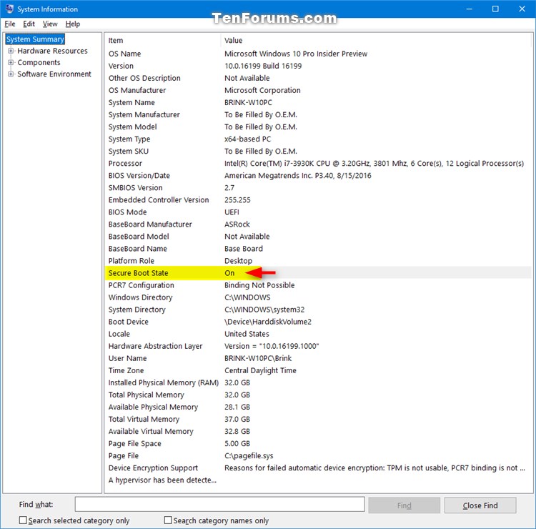Viewport: 536px width, 529px height.
Task: Select the System Type row
Action: [x=318, y=139]
